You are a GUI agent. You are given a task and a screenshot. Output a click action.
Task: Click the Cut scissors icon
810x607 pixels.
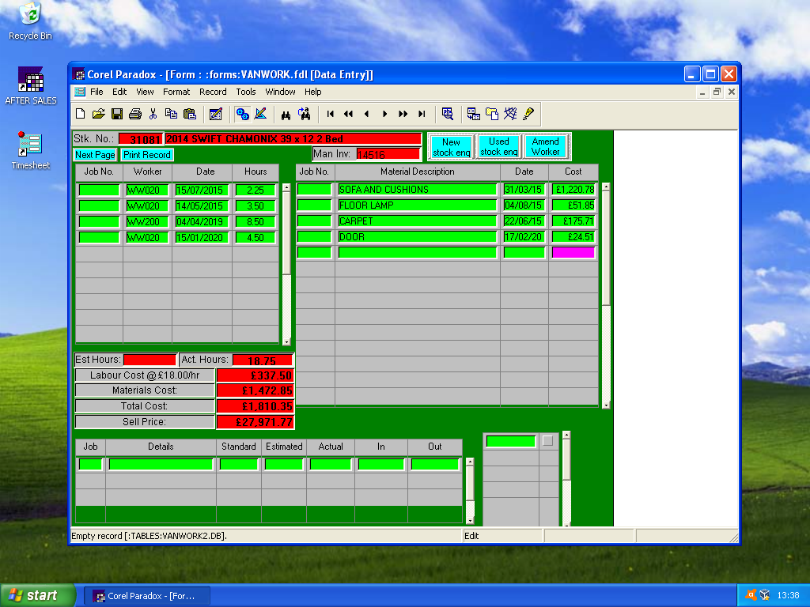pos(153,114)
